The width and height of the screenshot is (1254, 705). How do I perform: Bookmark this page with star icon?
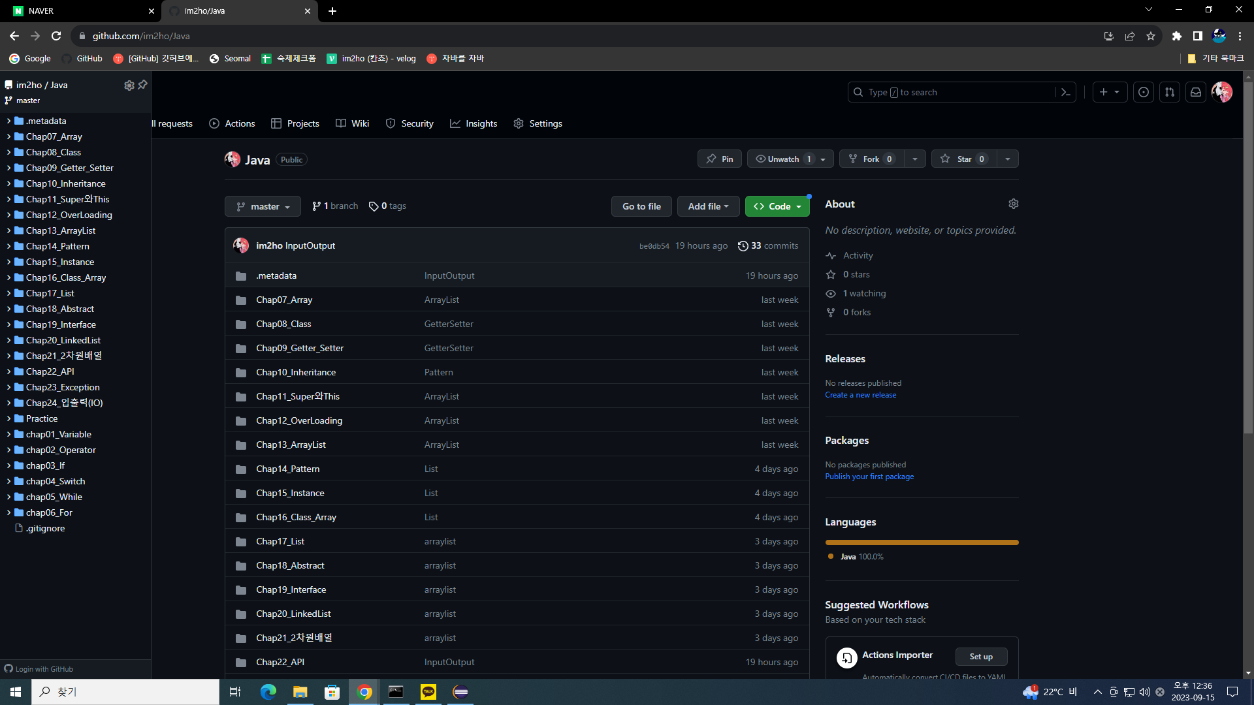point(1150,37)
